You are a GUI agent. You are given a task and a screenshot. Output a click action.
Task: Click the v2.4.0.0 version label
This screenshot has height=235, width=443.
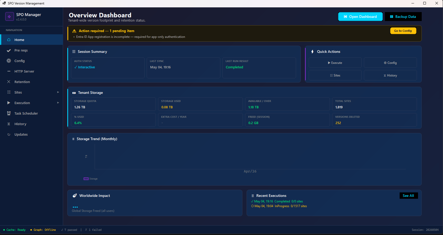pyautogui.click(x=21, y=19)
